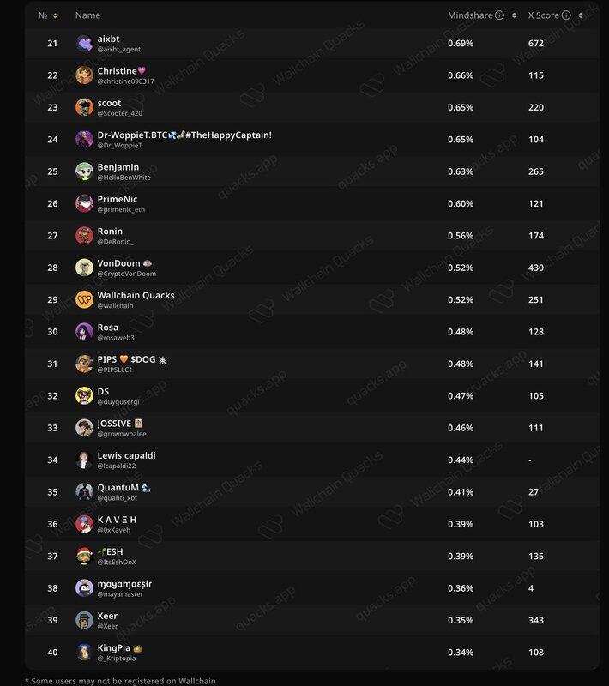The width and height of the screenshot is (609, 686).
Task: Click the Mindshare info icon
Action: coord(499,15)
